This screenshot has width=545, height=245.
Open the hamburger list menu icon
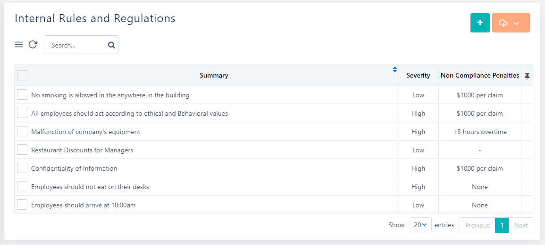(x=19, y=45)
